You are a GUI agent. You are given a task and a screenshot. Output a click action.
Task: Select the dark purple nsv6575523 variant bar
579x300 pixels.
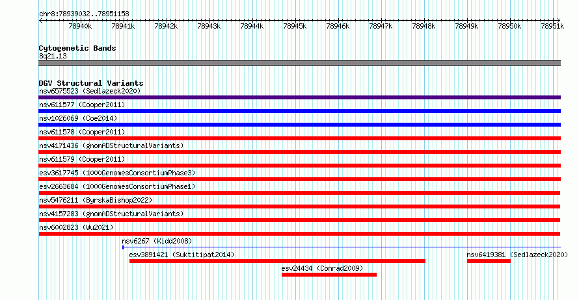pos(299,97)
